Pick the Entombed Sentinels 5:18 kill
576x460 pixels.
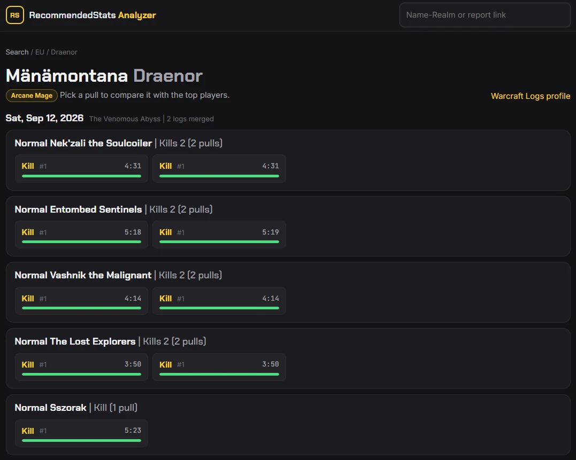click(x=81, y=235)
